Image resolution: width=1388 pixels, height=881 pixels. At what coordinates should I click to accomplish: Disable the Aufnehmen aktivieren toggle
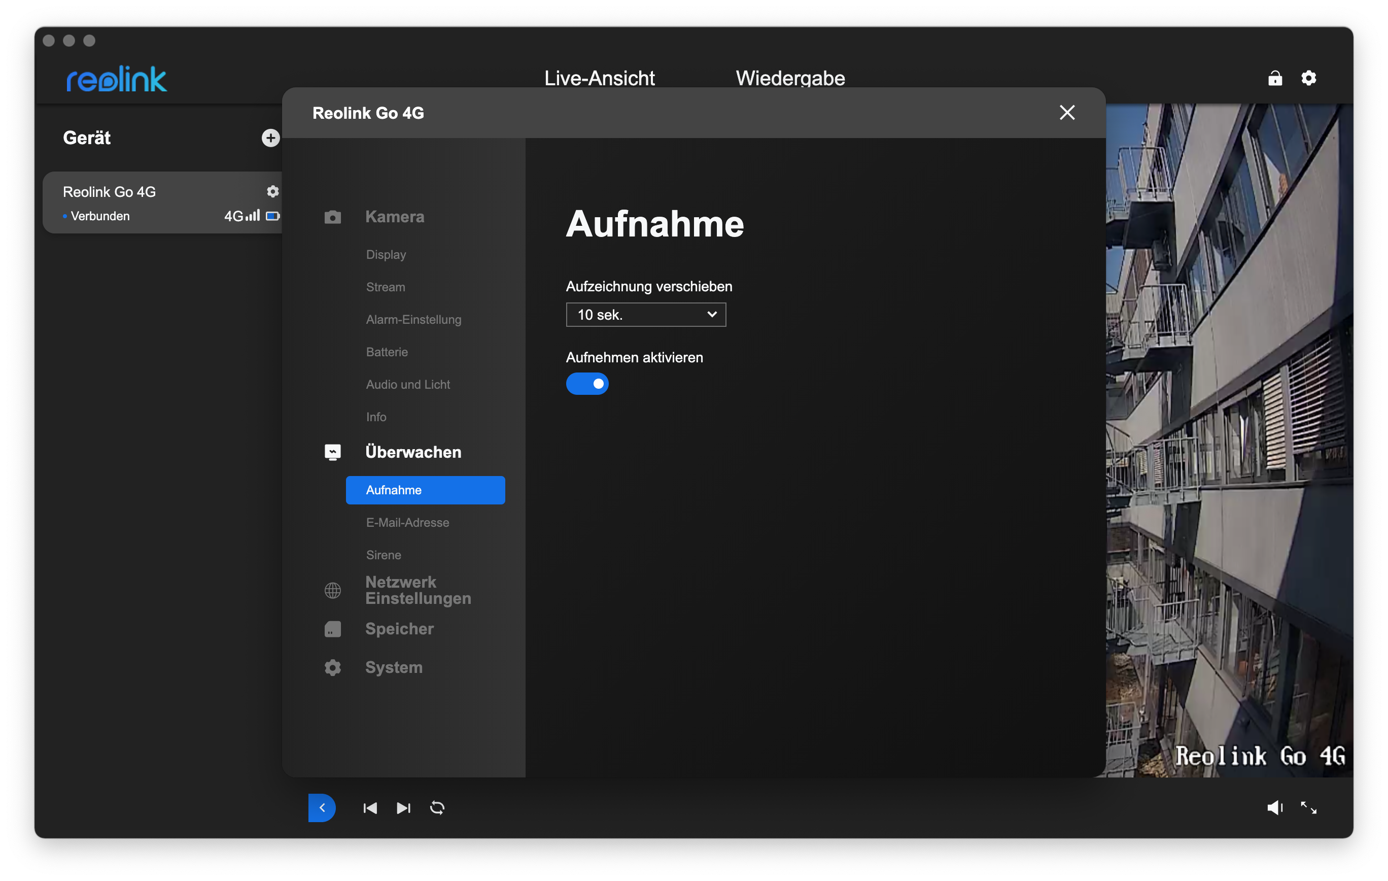(587, 384)
